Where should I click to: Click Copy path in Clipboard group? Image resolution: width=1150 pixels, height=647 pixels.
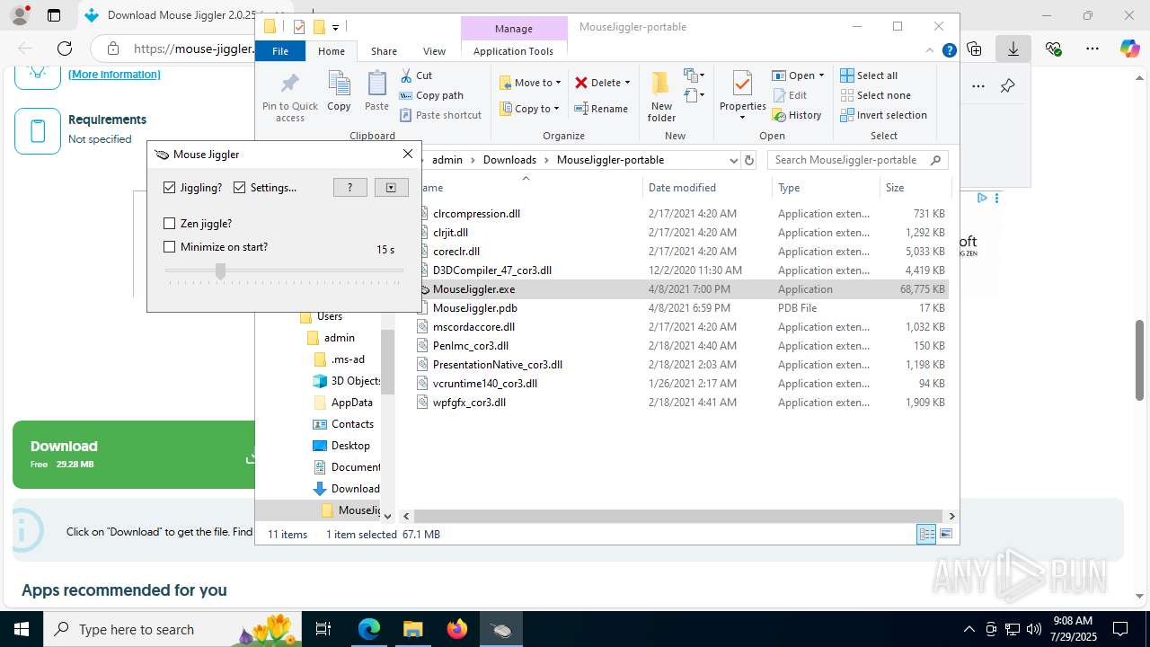[431, 95]
